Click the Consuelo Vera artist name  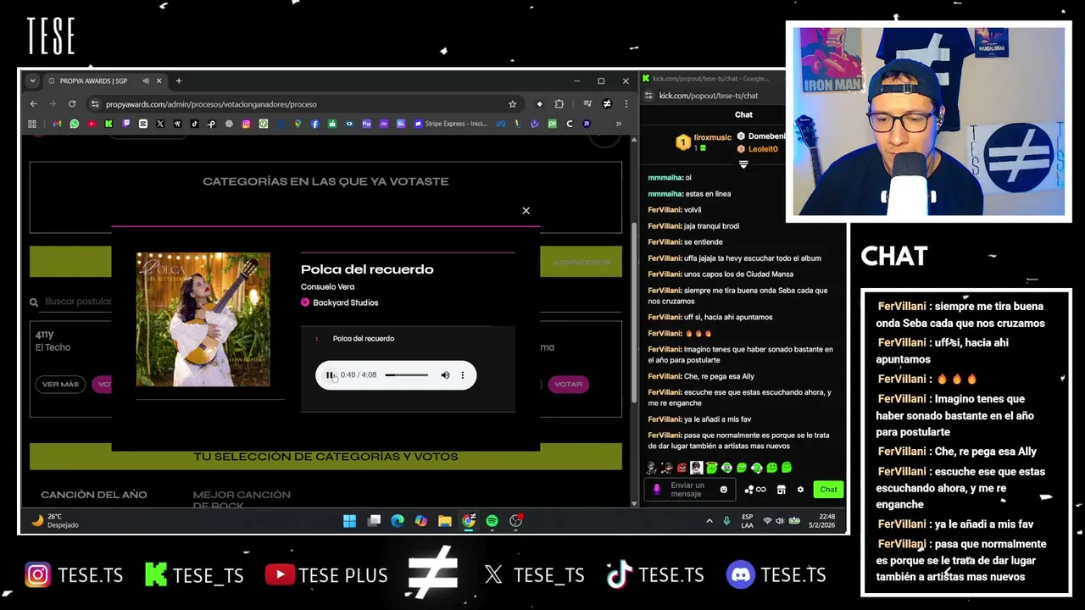[327, 286]
